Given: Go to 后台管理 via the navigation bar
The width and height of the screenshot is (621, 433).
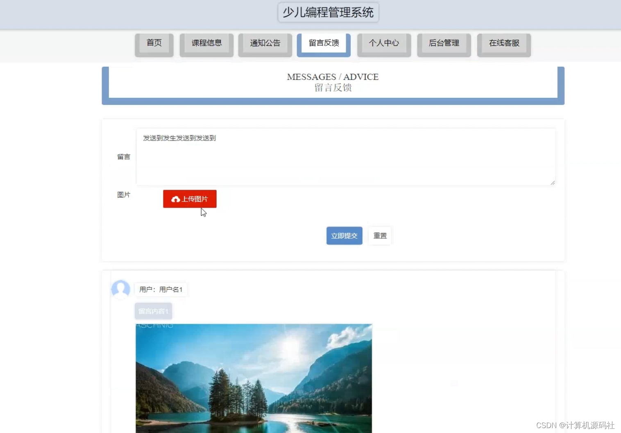Looking at the screenshot, I should coord(444,43).
